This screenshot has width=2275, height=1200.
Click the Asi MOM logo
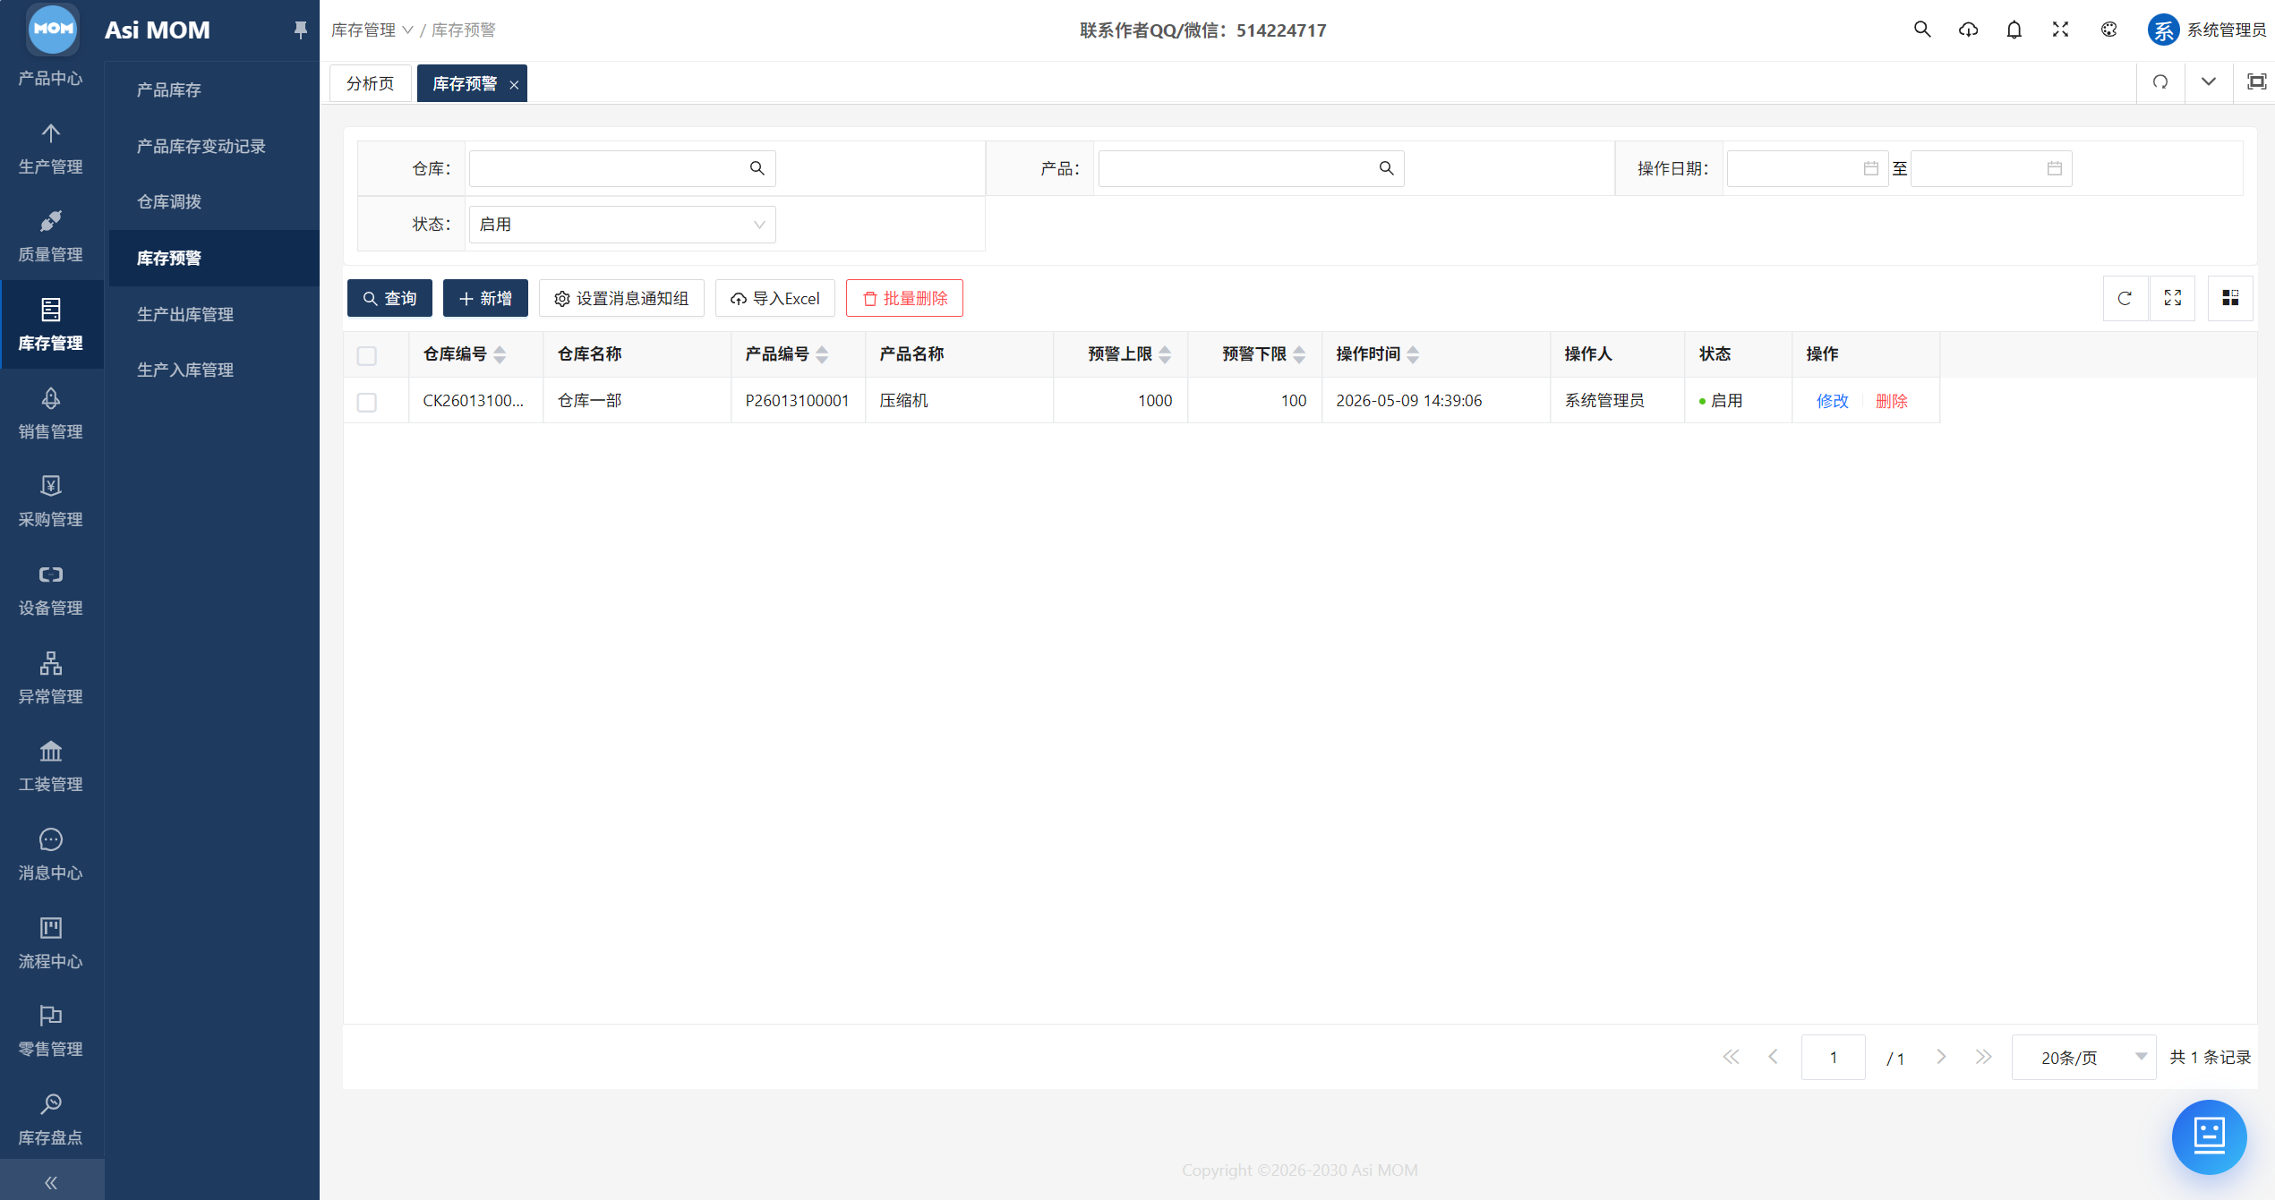point(53,29)
